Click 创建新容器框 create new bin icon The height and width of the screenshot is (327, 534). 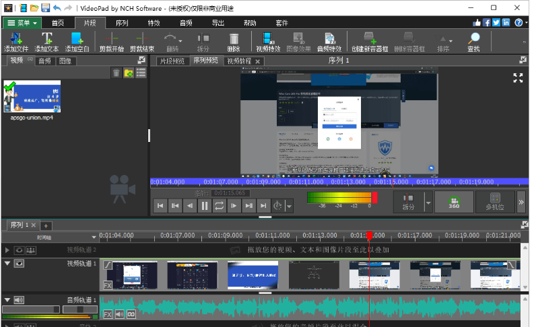(370, 42)
